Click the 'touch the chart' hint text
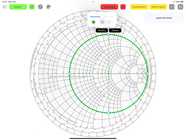This screenshot has height=140, width=186. point(164,18)
